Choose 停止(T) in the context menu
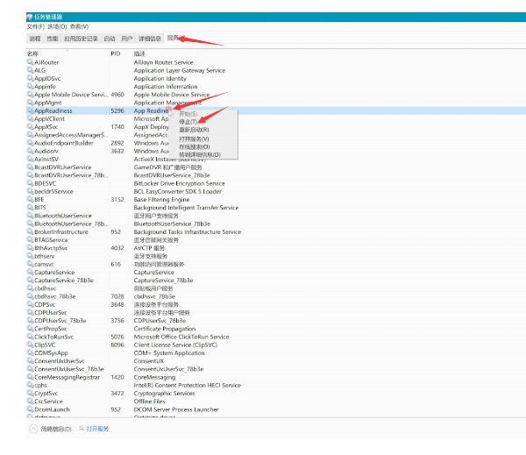526x455 pixels. pyautogui.click(x=188, y=122)
